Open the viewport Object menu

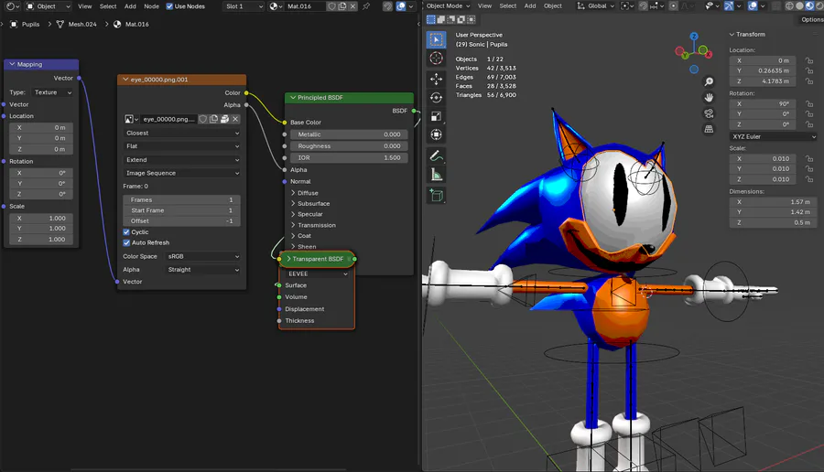point(552,5)
